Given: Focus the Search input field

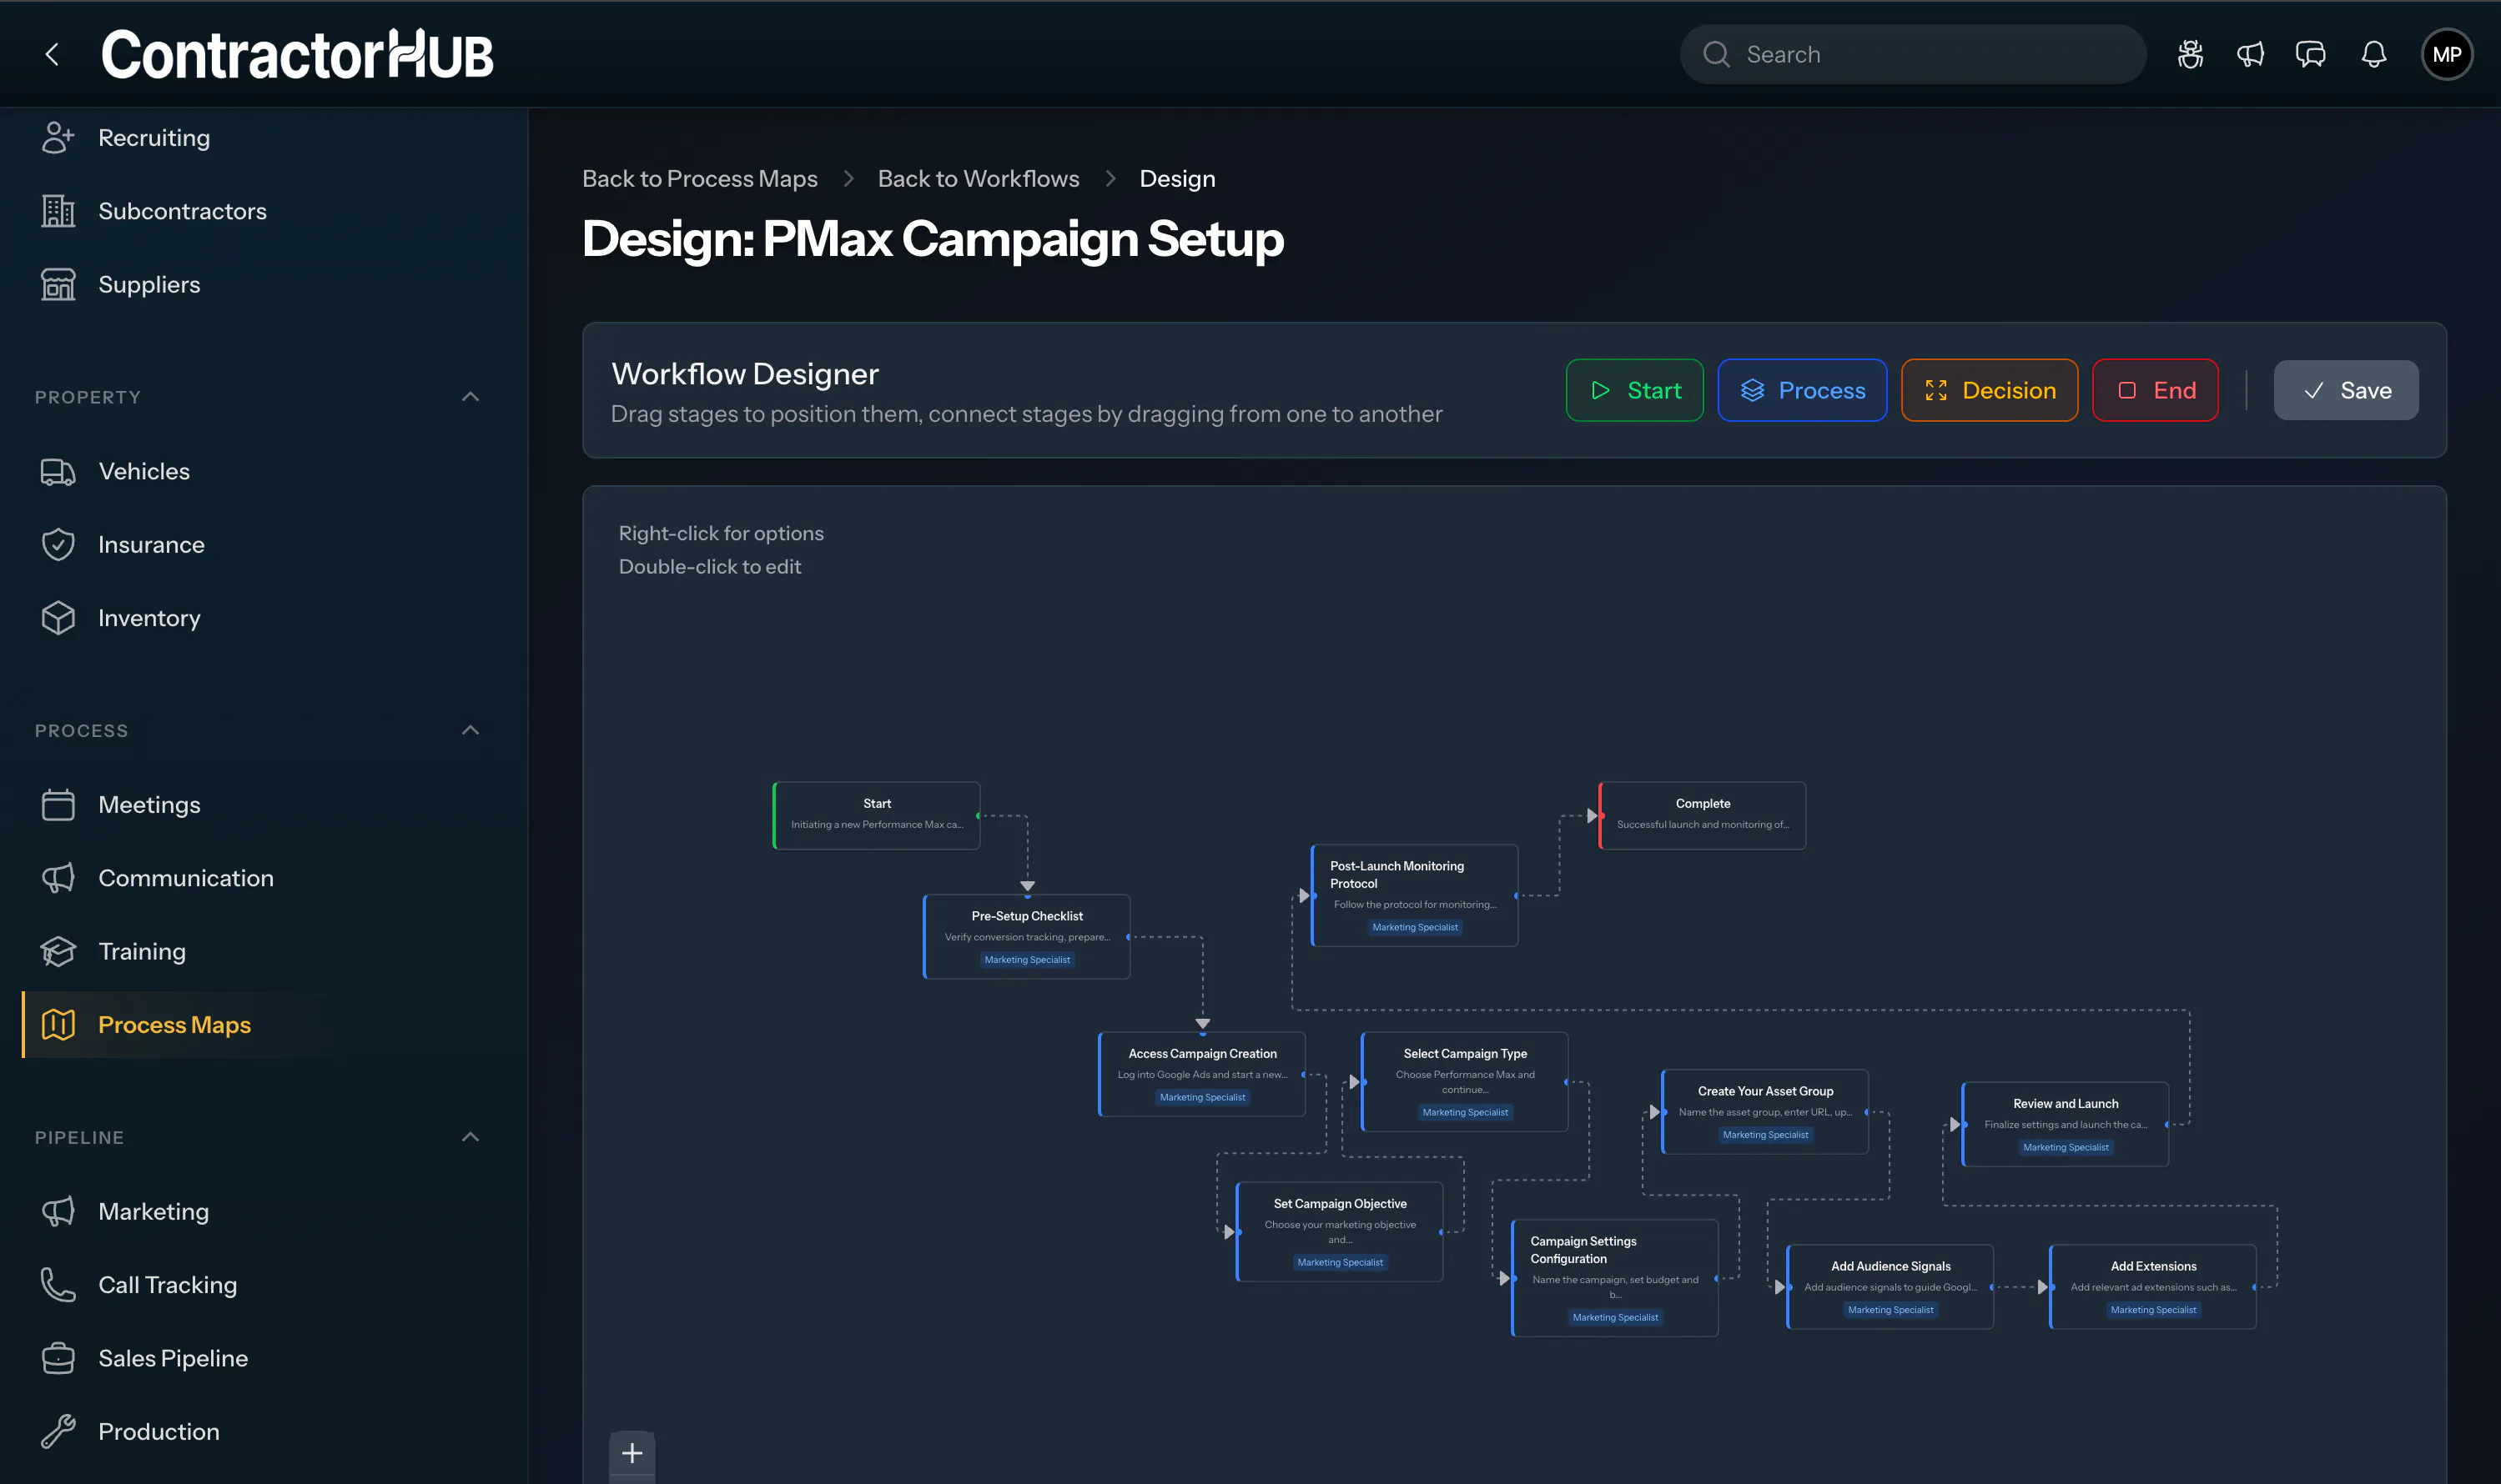Looking at the screenshot, I should pos(1913,54).
